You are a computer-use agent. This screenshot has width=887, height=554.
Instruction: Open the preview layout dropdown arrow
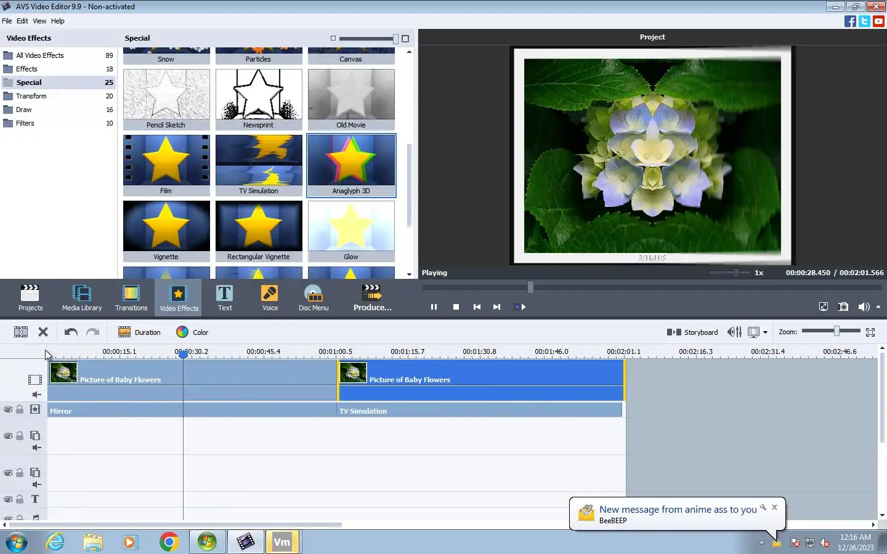pyautogui.click(x=765, y=332)
